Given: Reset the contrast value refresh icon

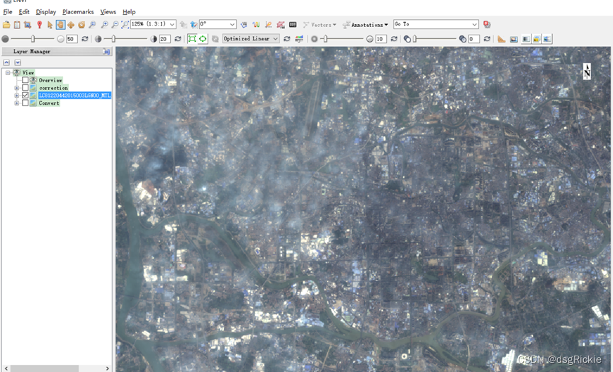Looking at the screenshot, I should tap(177, 39).
